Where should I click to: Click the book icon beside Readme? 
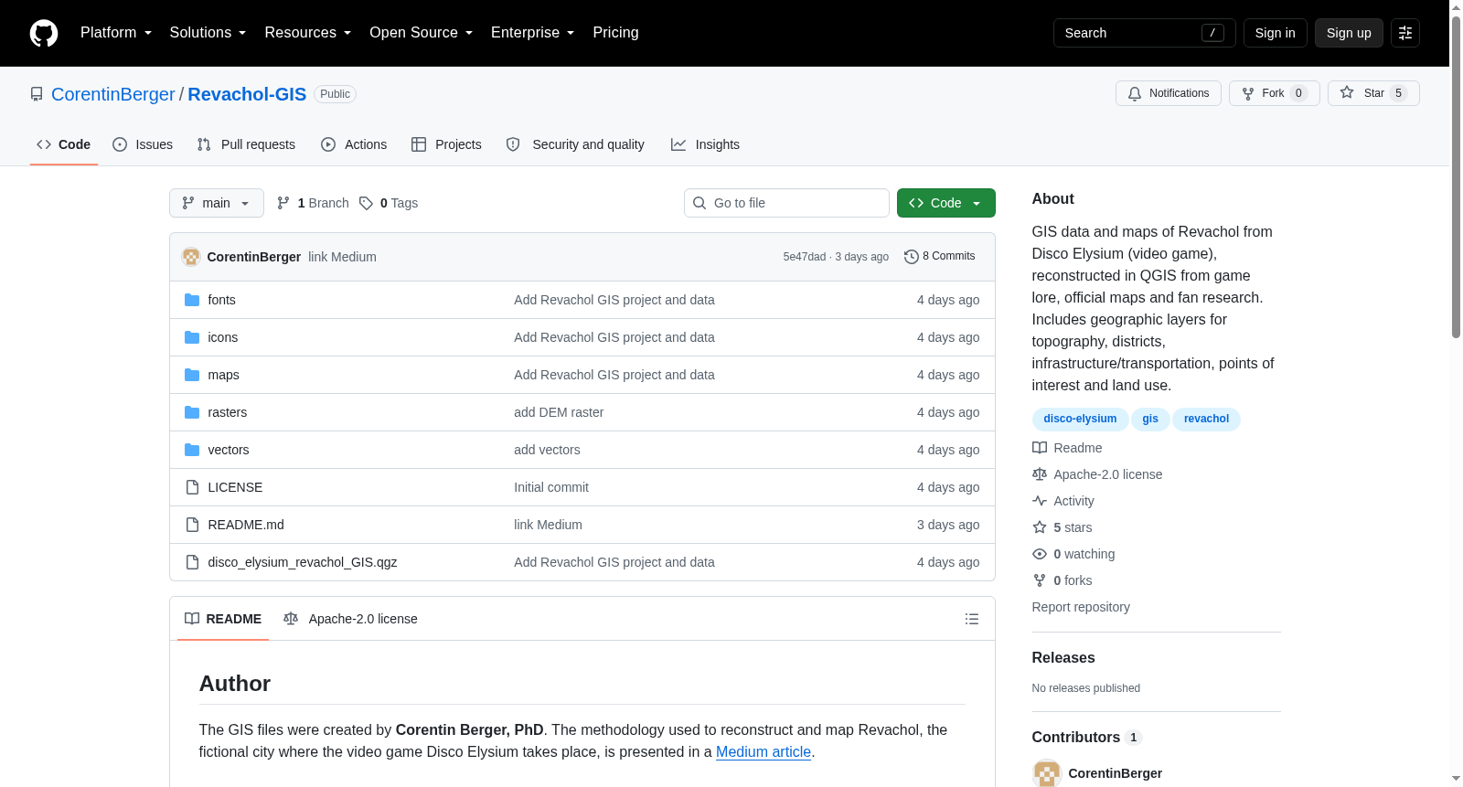point(1040,448)
